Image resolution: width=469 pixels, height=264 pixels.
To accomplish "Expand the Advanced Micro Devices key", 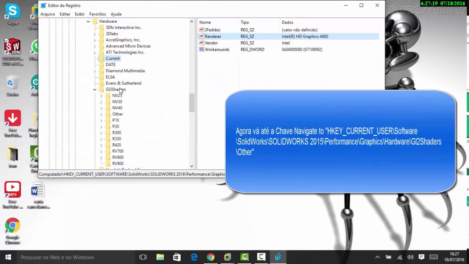I will (x=95, y=46).
